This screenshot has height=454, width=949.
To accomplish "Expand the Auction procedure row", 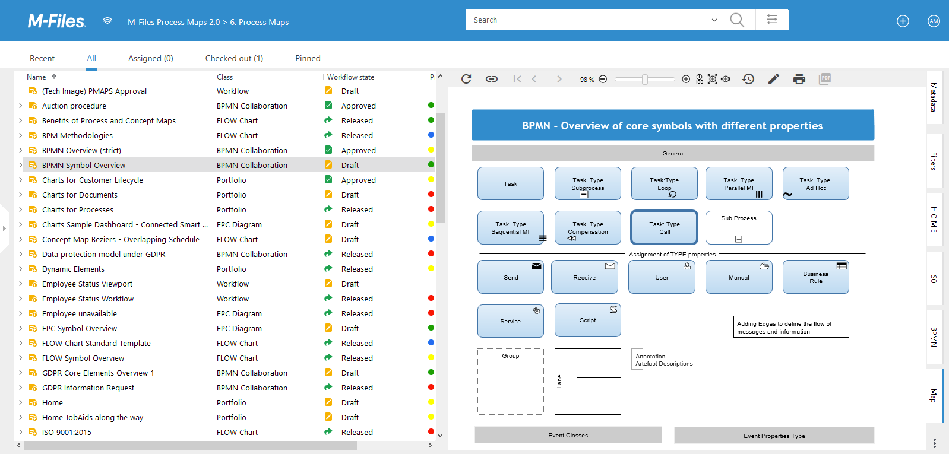I will (x=20, y=106).
